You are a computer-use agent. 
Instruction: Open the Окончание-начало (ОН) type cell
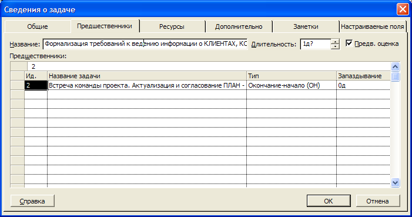292,85
